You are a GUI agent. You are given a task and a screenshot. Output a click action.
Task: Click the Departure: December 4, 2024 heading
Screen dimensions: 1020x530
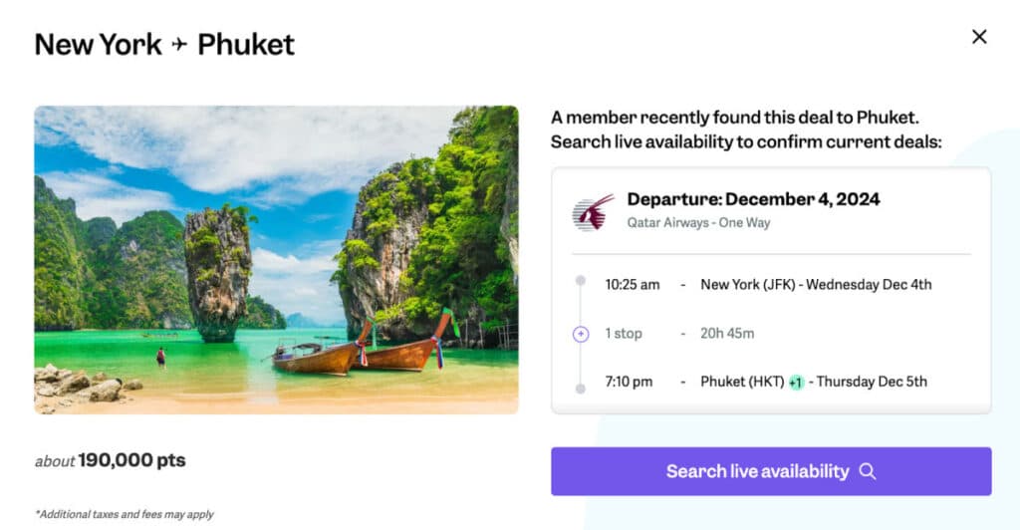(x=753, y=199)
